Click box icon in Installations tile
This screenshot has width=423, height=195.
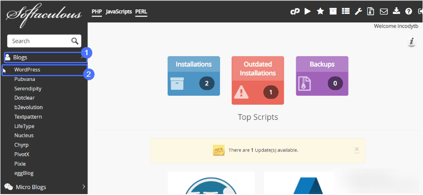point(177,84)
